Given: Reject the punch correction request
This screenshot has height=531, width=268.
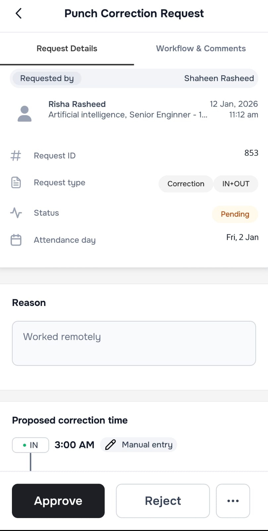Looking at the screenshot, I should point(163,501).
